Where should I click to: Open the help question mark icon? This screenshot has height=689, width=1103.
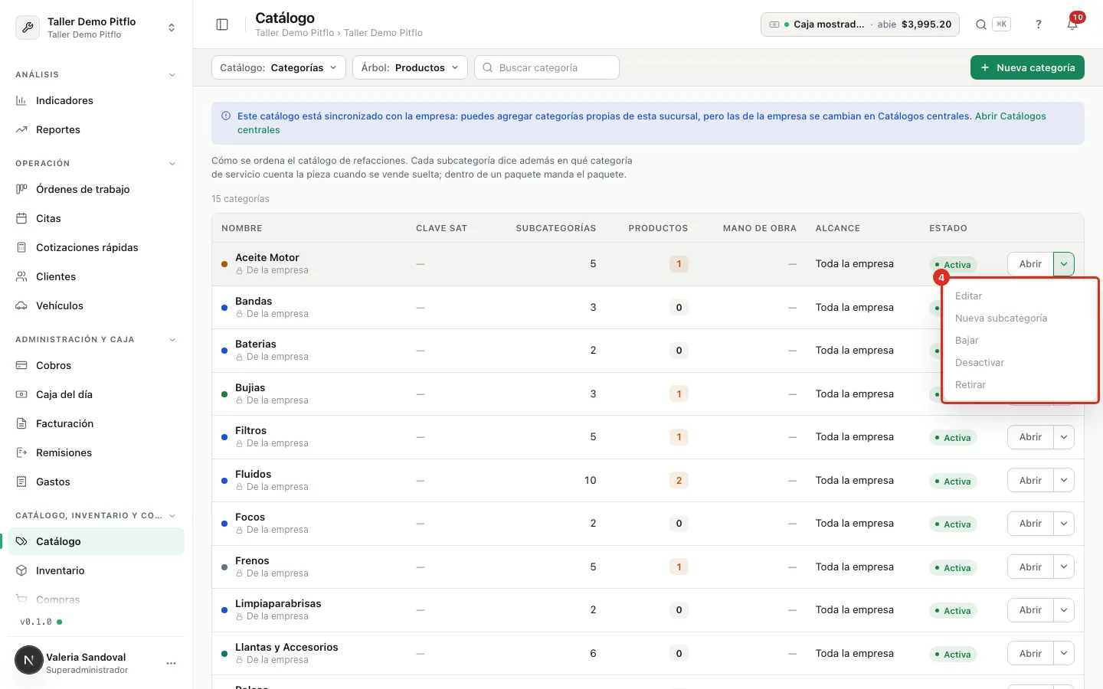pos(1039,24)
